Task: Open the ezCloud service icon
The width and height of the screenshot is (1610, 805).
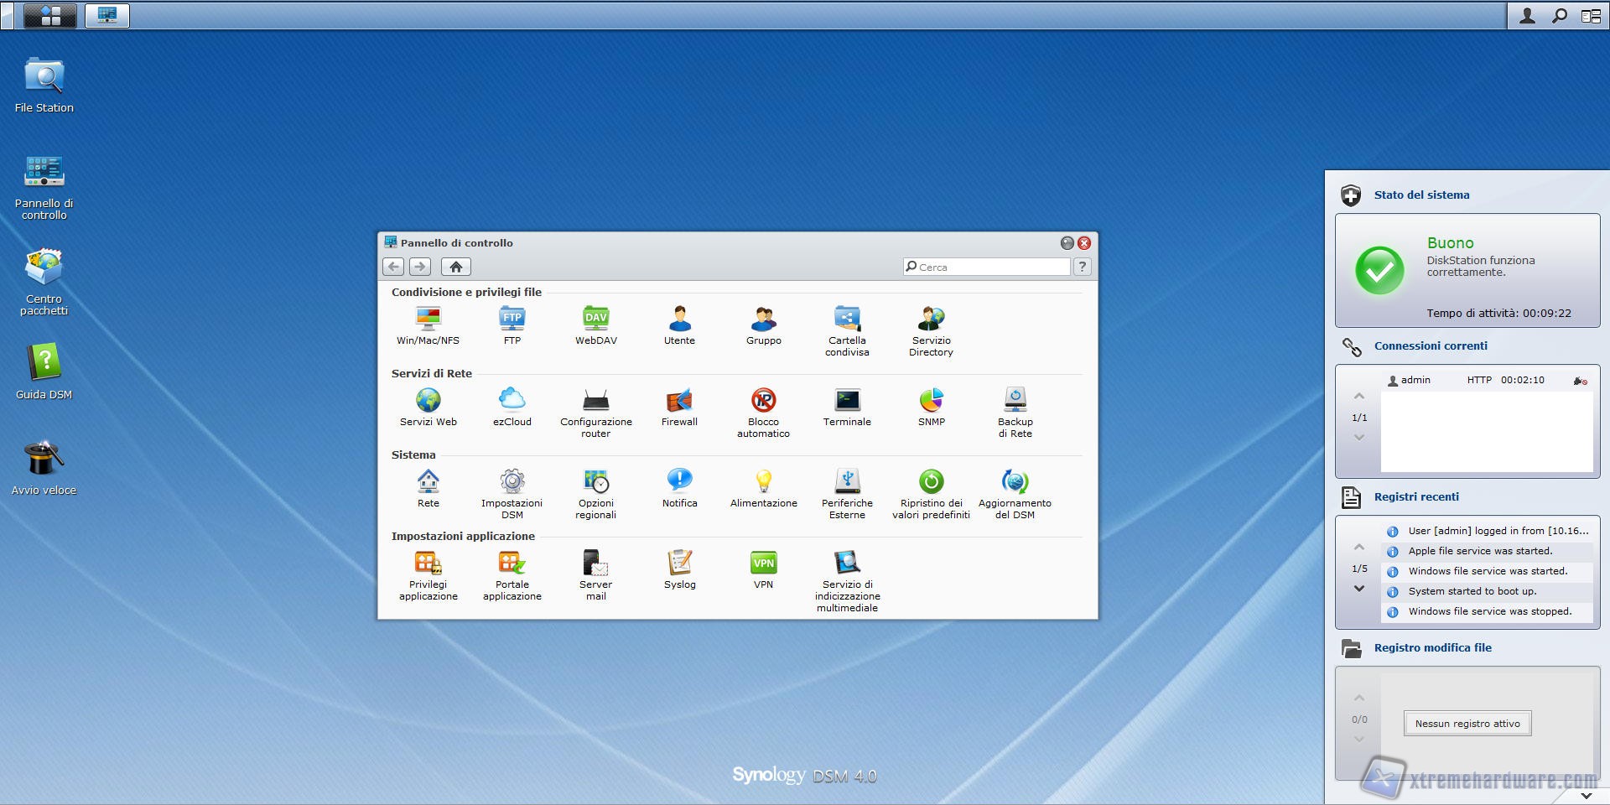Action: 512,401
